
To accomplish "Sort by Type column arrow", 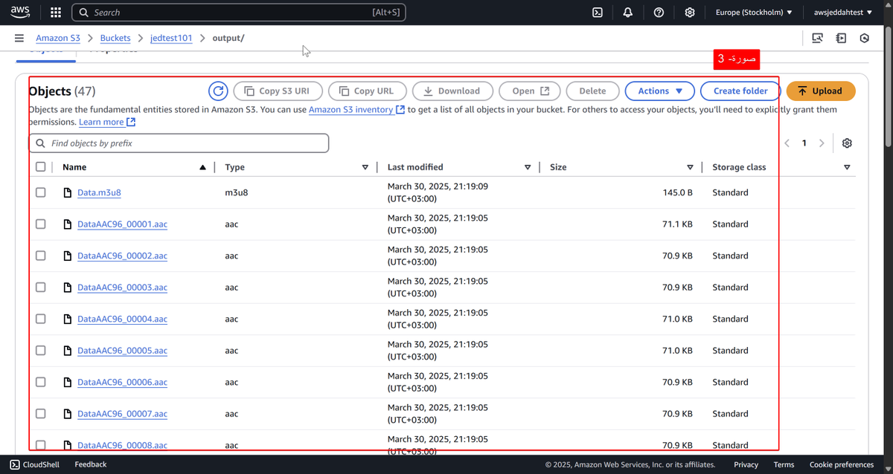I will [365, 167].
